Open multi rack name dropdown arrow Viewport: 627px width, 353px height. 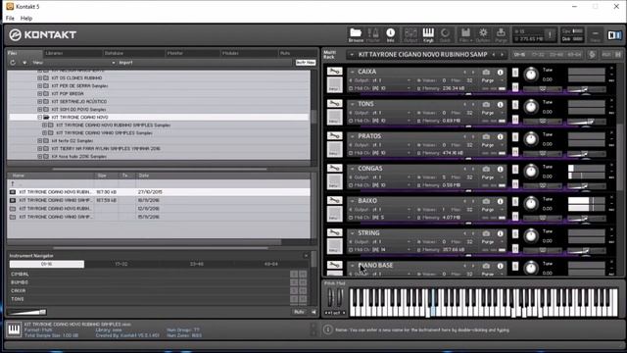tap(352, 55)
